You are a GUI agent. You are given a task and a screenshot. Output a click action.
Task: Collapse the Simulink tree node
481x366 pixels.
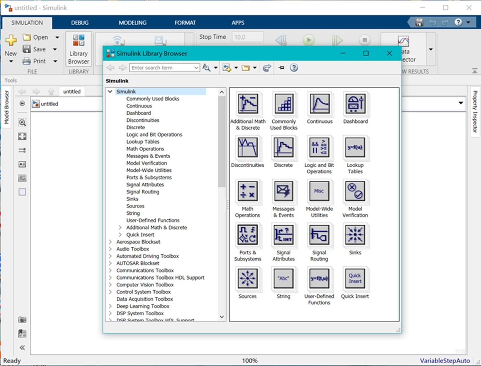tap(110, 91)
